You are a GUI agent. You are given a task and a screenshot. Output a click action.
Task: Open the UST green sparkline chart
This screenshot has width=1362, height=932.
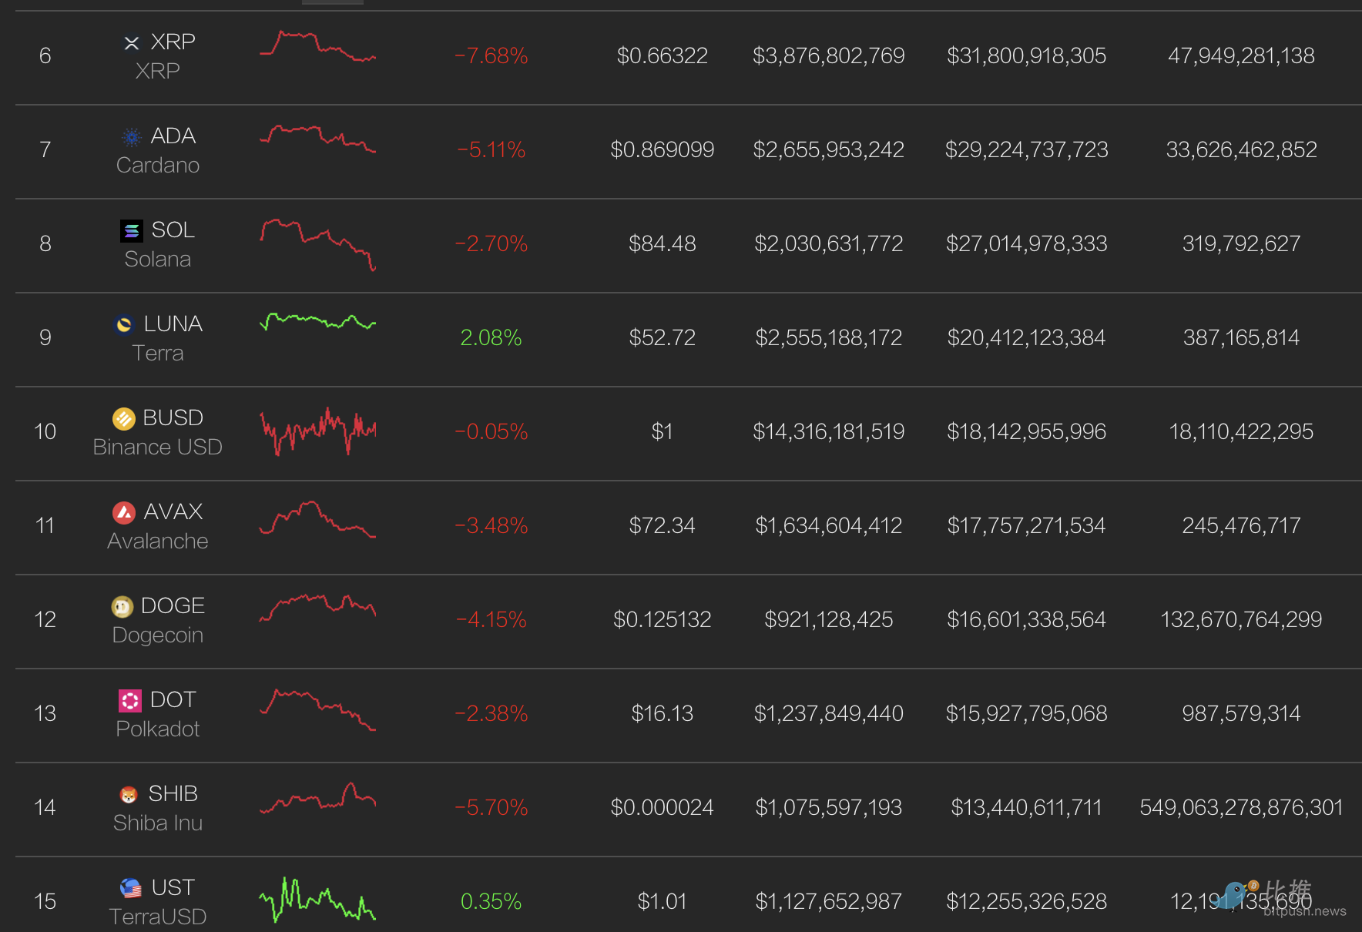317,900
